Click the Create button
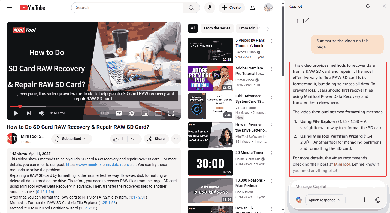Image resolution: width=390 pixels, height=213 pixels. click(232, 8)
